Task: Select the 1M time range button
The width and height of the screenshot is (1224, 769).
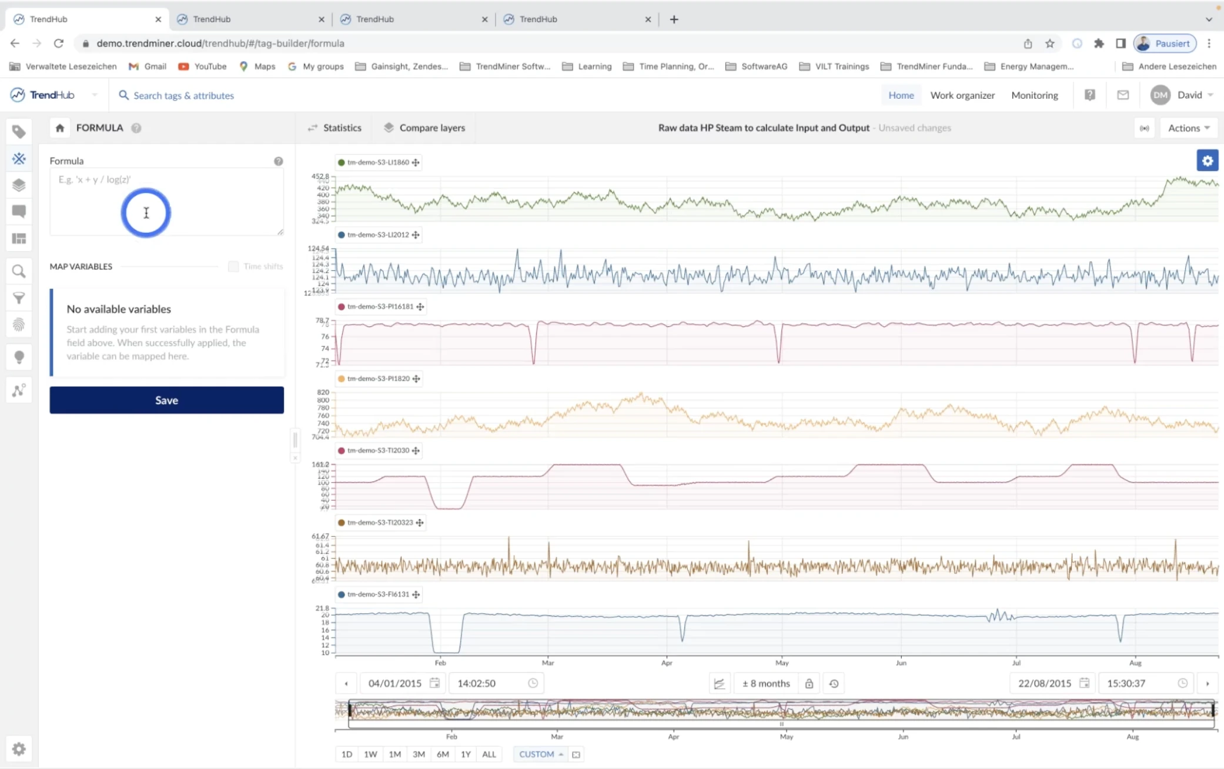Action: tap(394, 754)
